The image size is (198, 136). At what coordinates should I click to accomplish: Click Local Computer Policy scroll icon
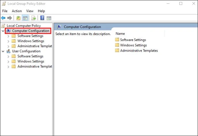[x=3, y=26]
